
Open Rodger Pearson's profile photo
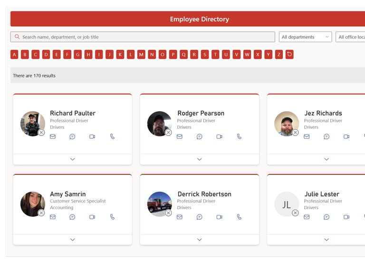pyautogui.click(x=160, y=124)
